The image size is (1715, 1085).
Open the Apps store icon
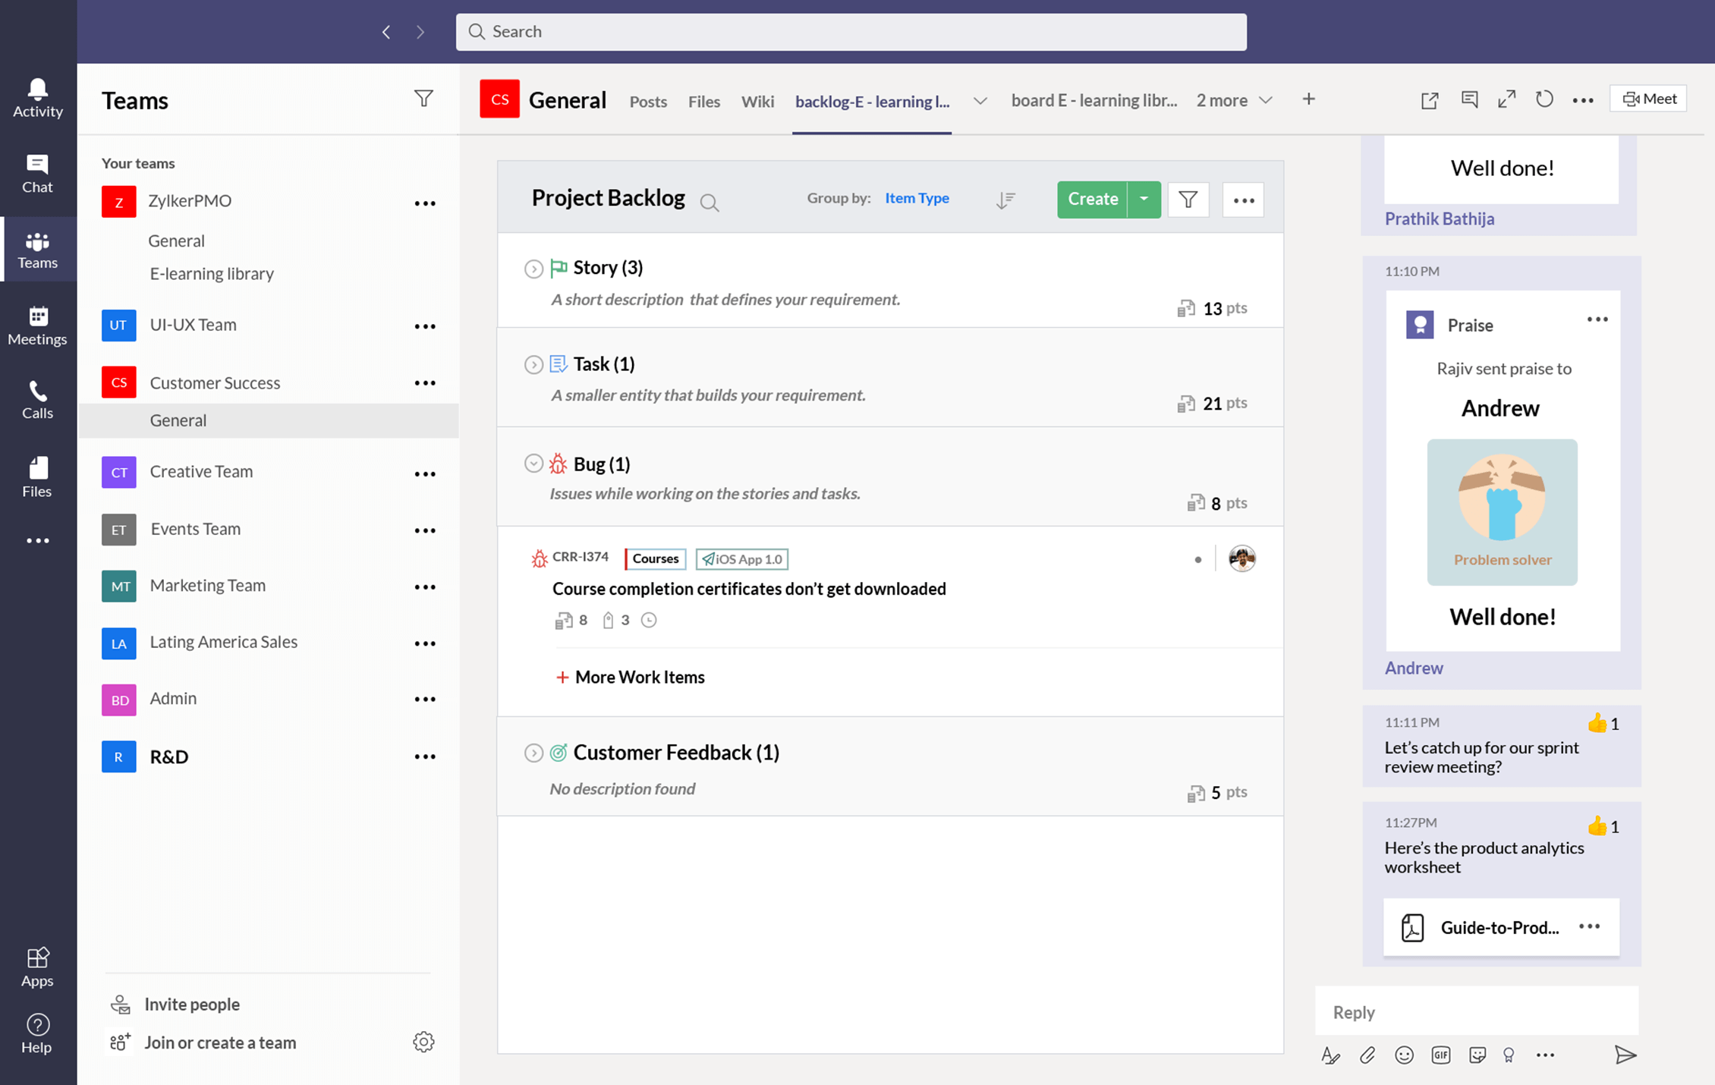[x=37, y=967]
